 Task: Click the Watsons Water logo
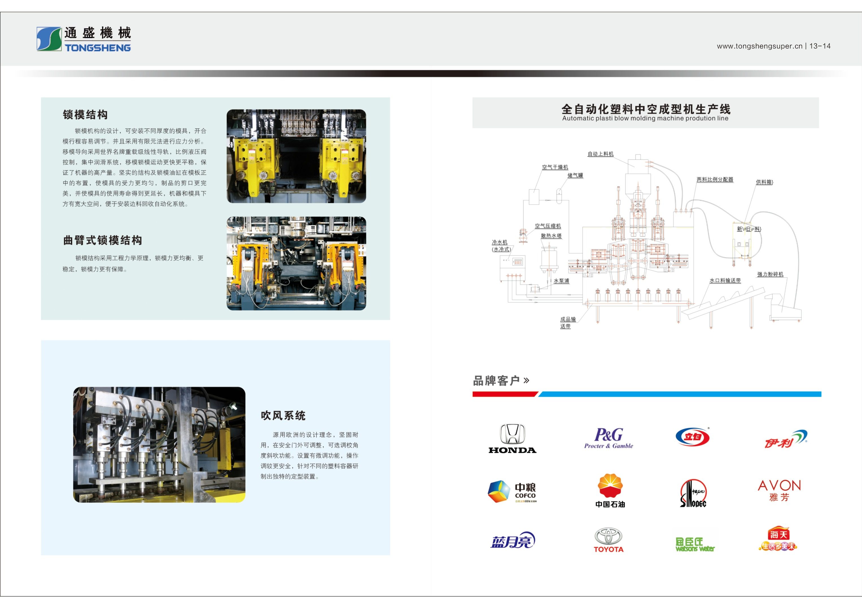[x=695, y=544]
